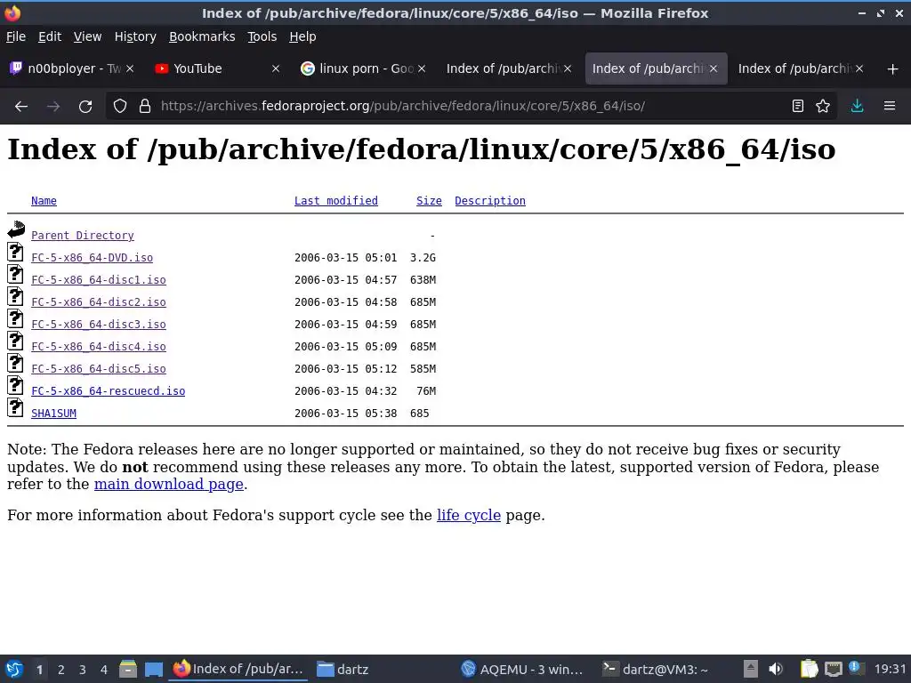Open the History menu

[x=135, y=36]
